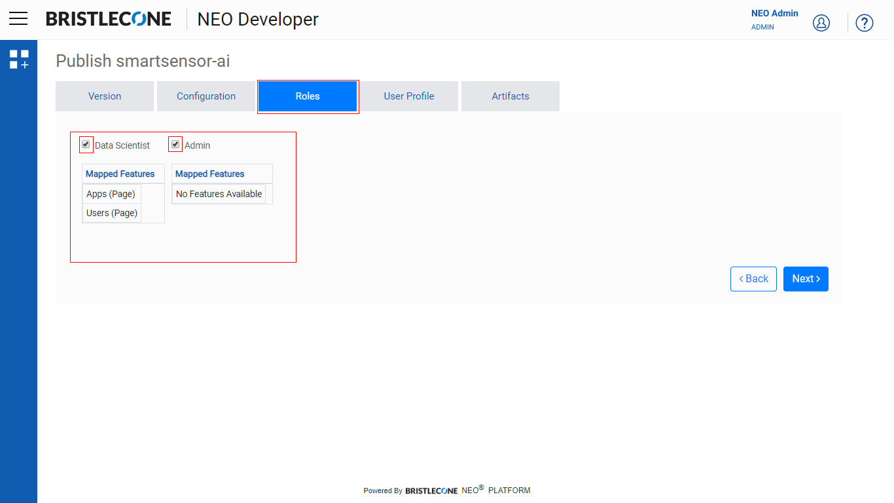The width and height of the screenshot is (894, 503).
Task: Select the Roles tab
Action: point(308,96)
